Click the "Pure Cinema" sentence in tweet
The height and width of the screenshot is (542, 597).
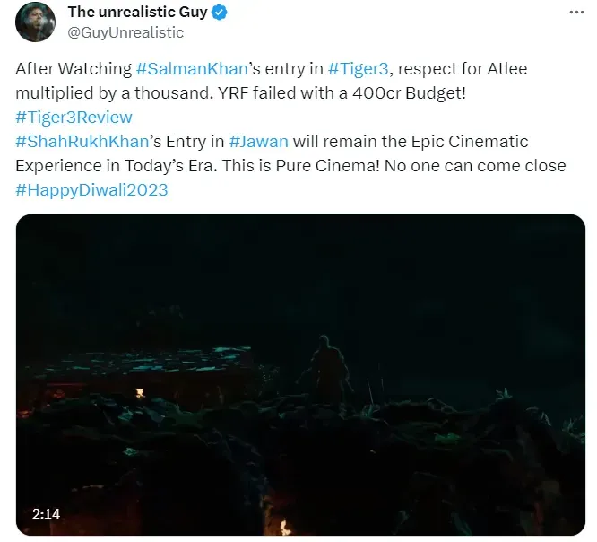(300, 166)
